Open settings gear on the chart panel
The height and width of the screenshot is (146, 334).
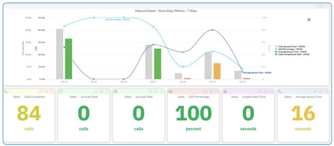[x=321, y=7]
